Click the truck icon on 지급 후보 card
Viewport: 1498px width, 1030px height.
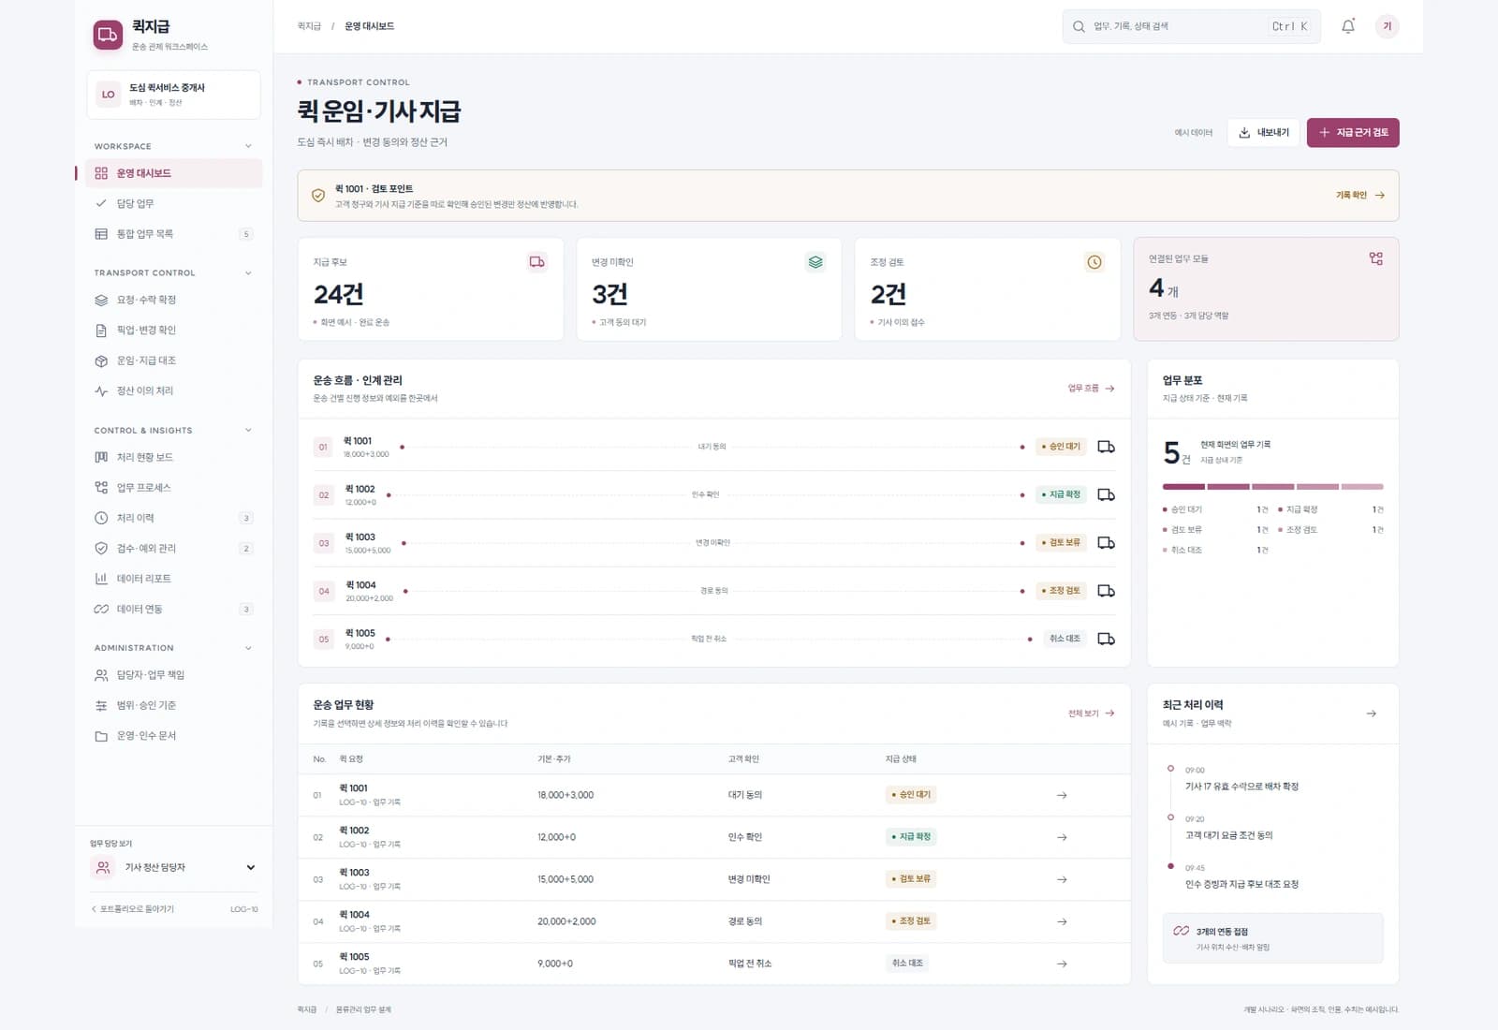coord(537,262)
